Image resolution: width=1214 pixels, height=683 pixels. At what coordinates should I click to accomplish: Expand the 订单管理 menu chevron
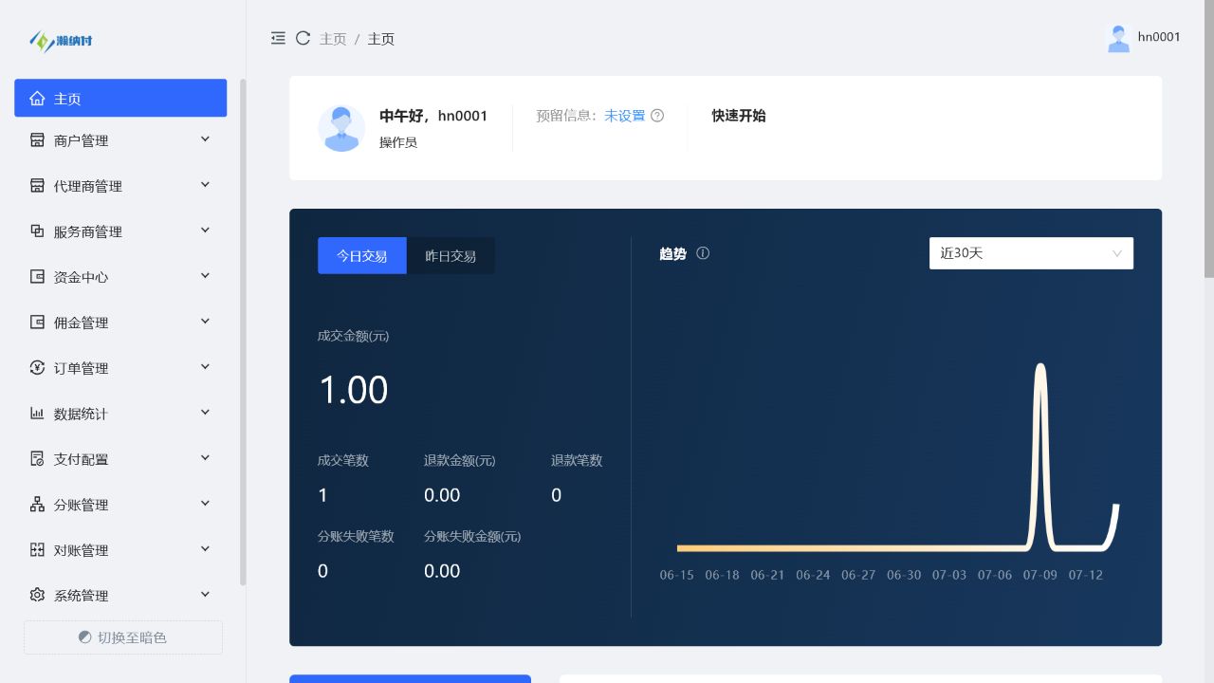tap(205, 367)
